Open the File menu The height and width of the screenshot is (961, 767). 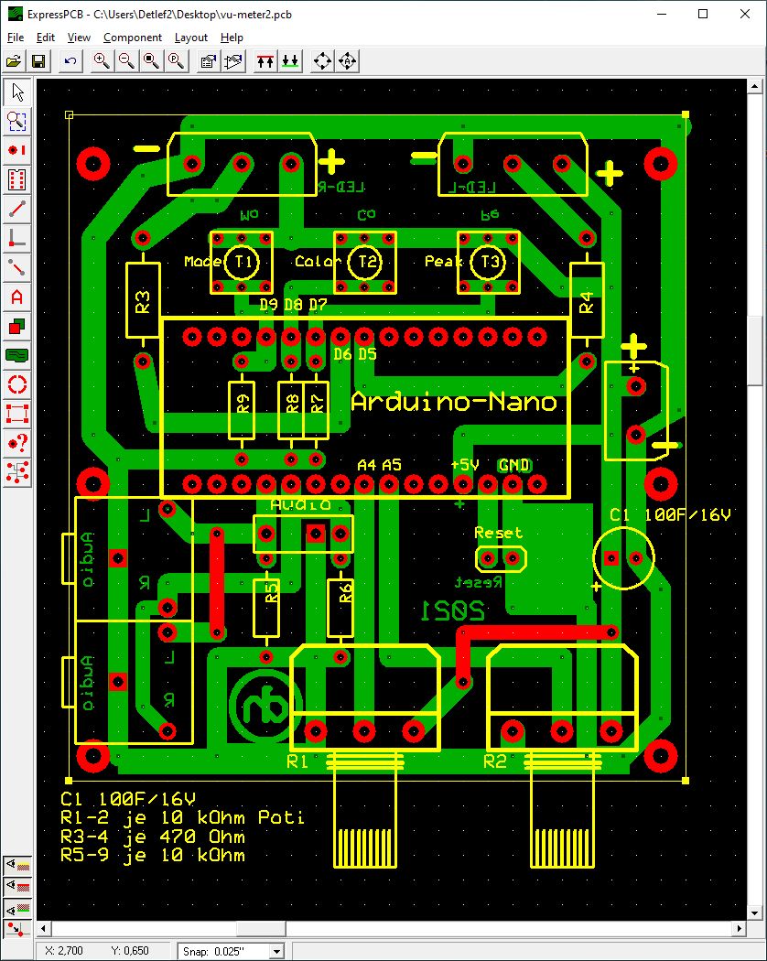click(16, 38)
